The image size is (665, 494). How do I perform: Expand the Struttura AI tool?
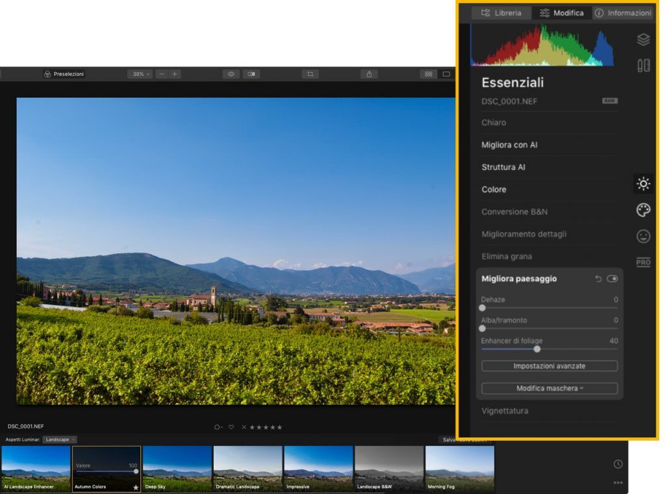pyautogui.click(x=549, y=167)
